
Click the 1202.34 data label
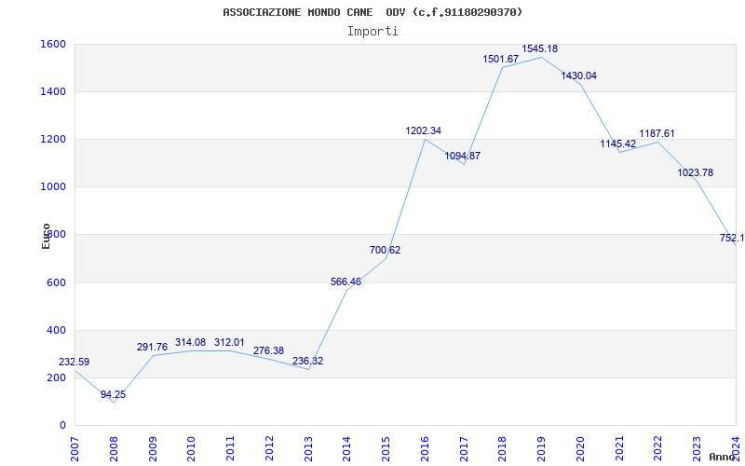[424, 130]
